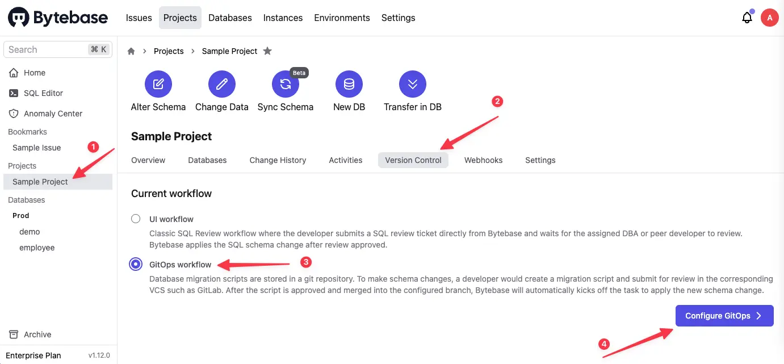Click the home breadcrumb icon
784x364 pixels.
coord(131,51)
